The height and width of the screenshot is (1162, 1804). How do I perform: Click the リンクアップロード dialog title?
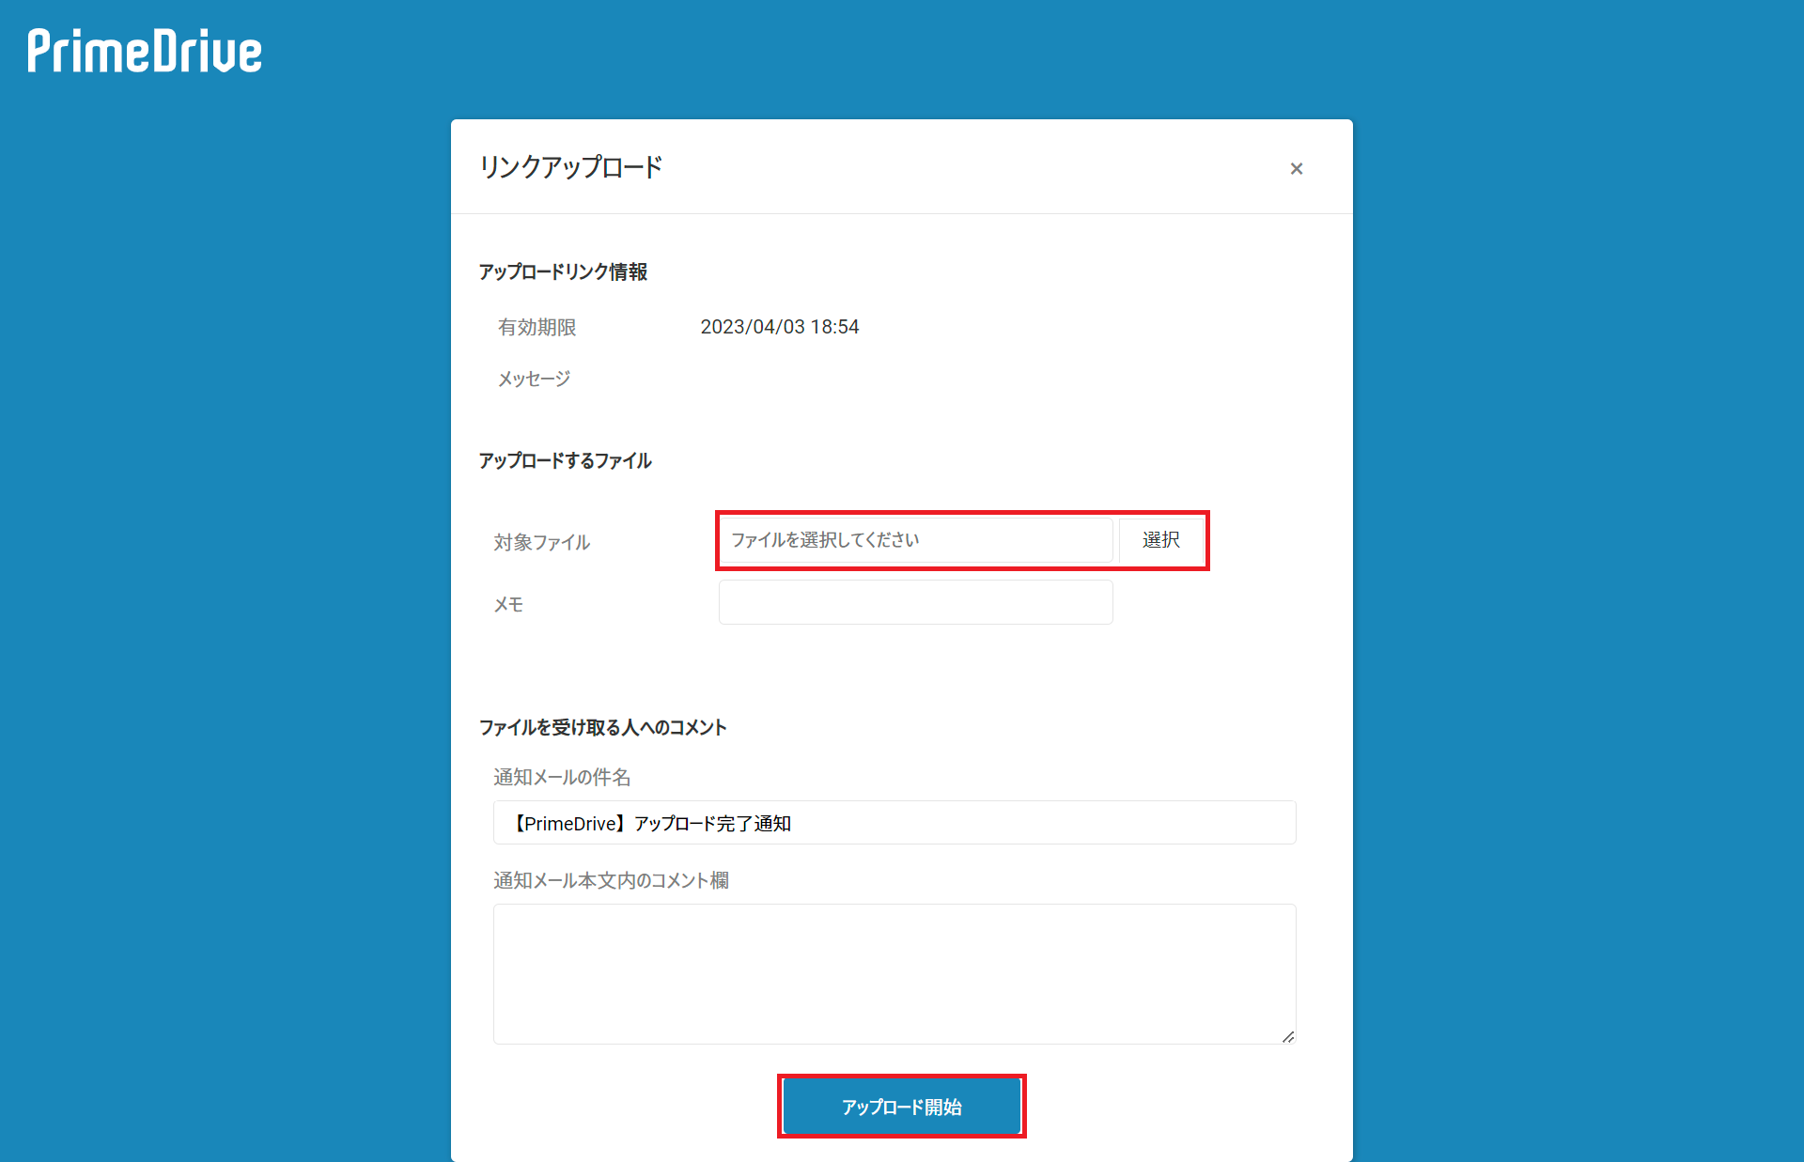click(x=570, y=167)
